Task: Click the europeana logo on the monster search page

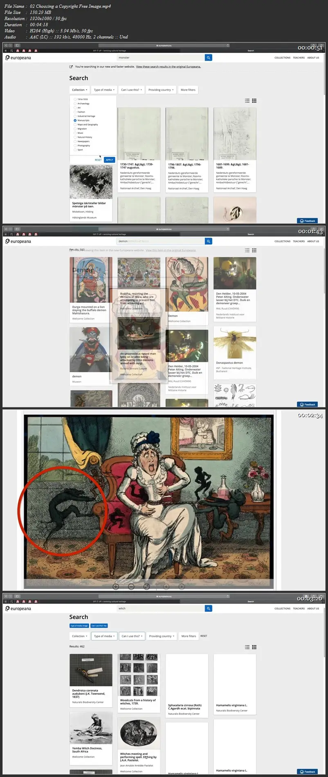Action: click(x=18, y=58)
